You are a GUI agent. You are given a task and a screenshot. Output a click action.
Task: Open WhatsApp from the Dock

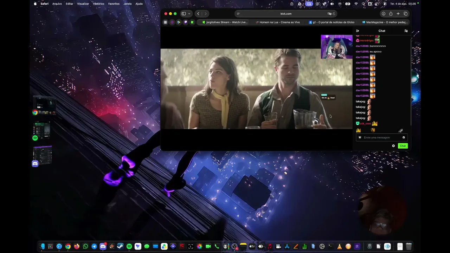pyautogui.click(x=85, y=247)
